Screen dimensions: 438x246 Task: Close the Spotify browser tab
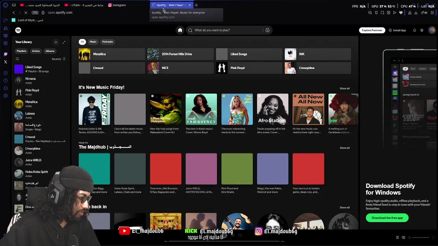coord(190,5)
